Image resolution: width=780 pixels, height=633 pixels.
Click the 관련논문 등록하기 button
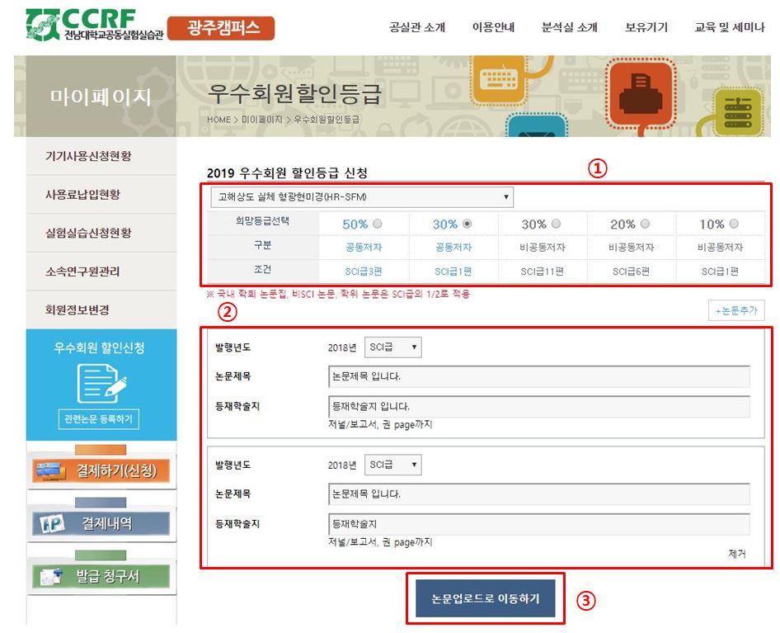click(98, 419)
